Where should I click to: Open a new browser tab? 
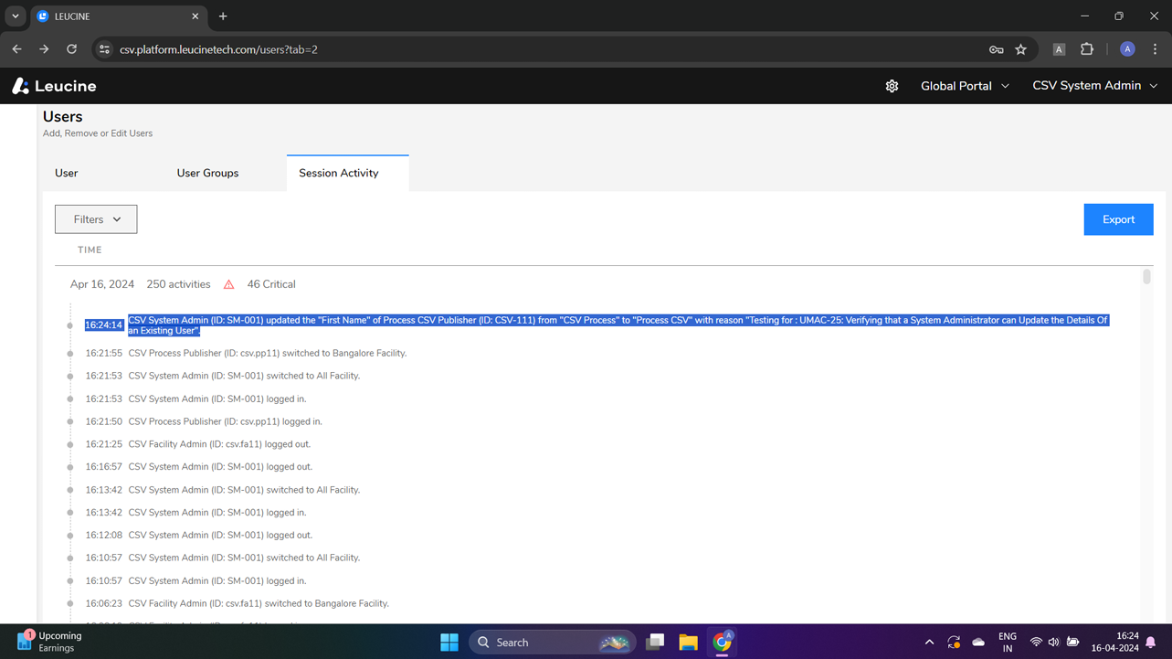pos(223,16)
